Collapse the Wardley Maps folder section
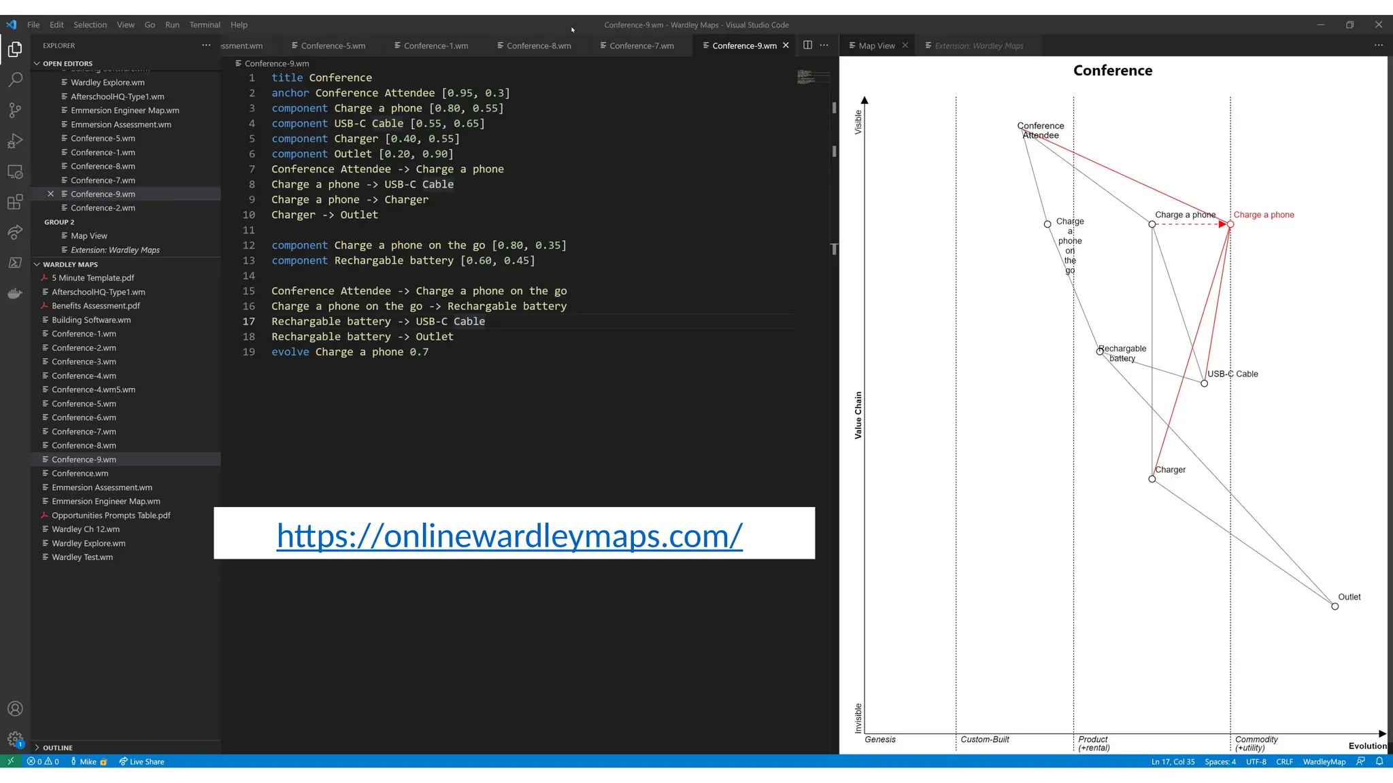This screenshot has height=783, width=1393. point(37,264)
